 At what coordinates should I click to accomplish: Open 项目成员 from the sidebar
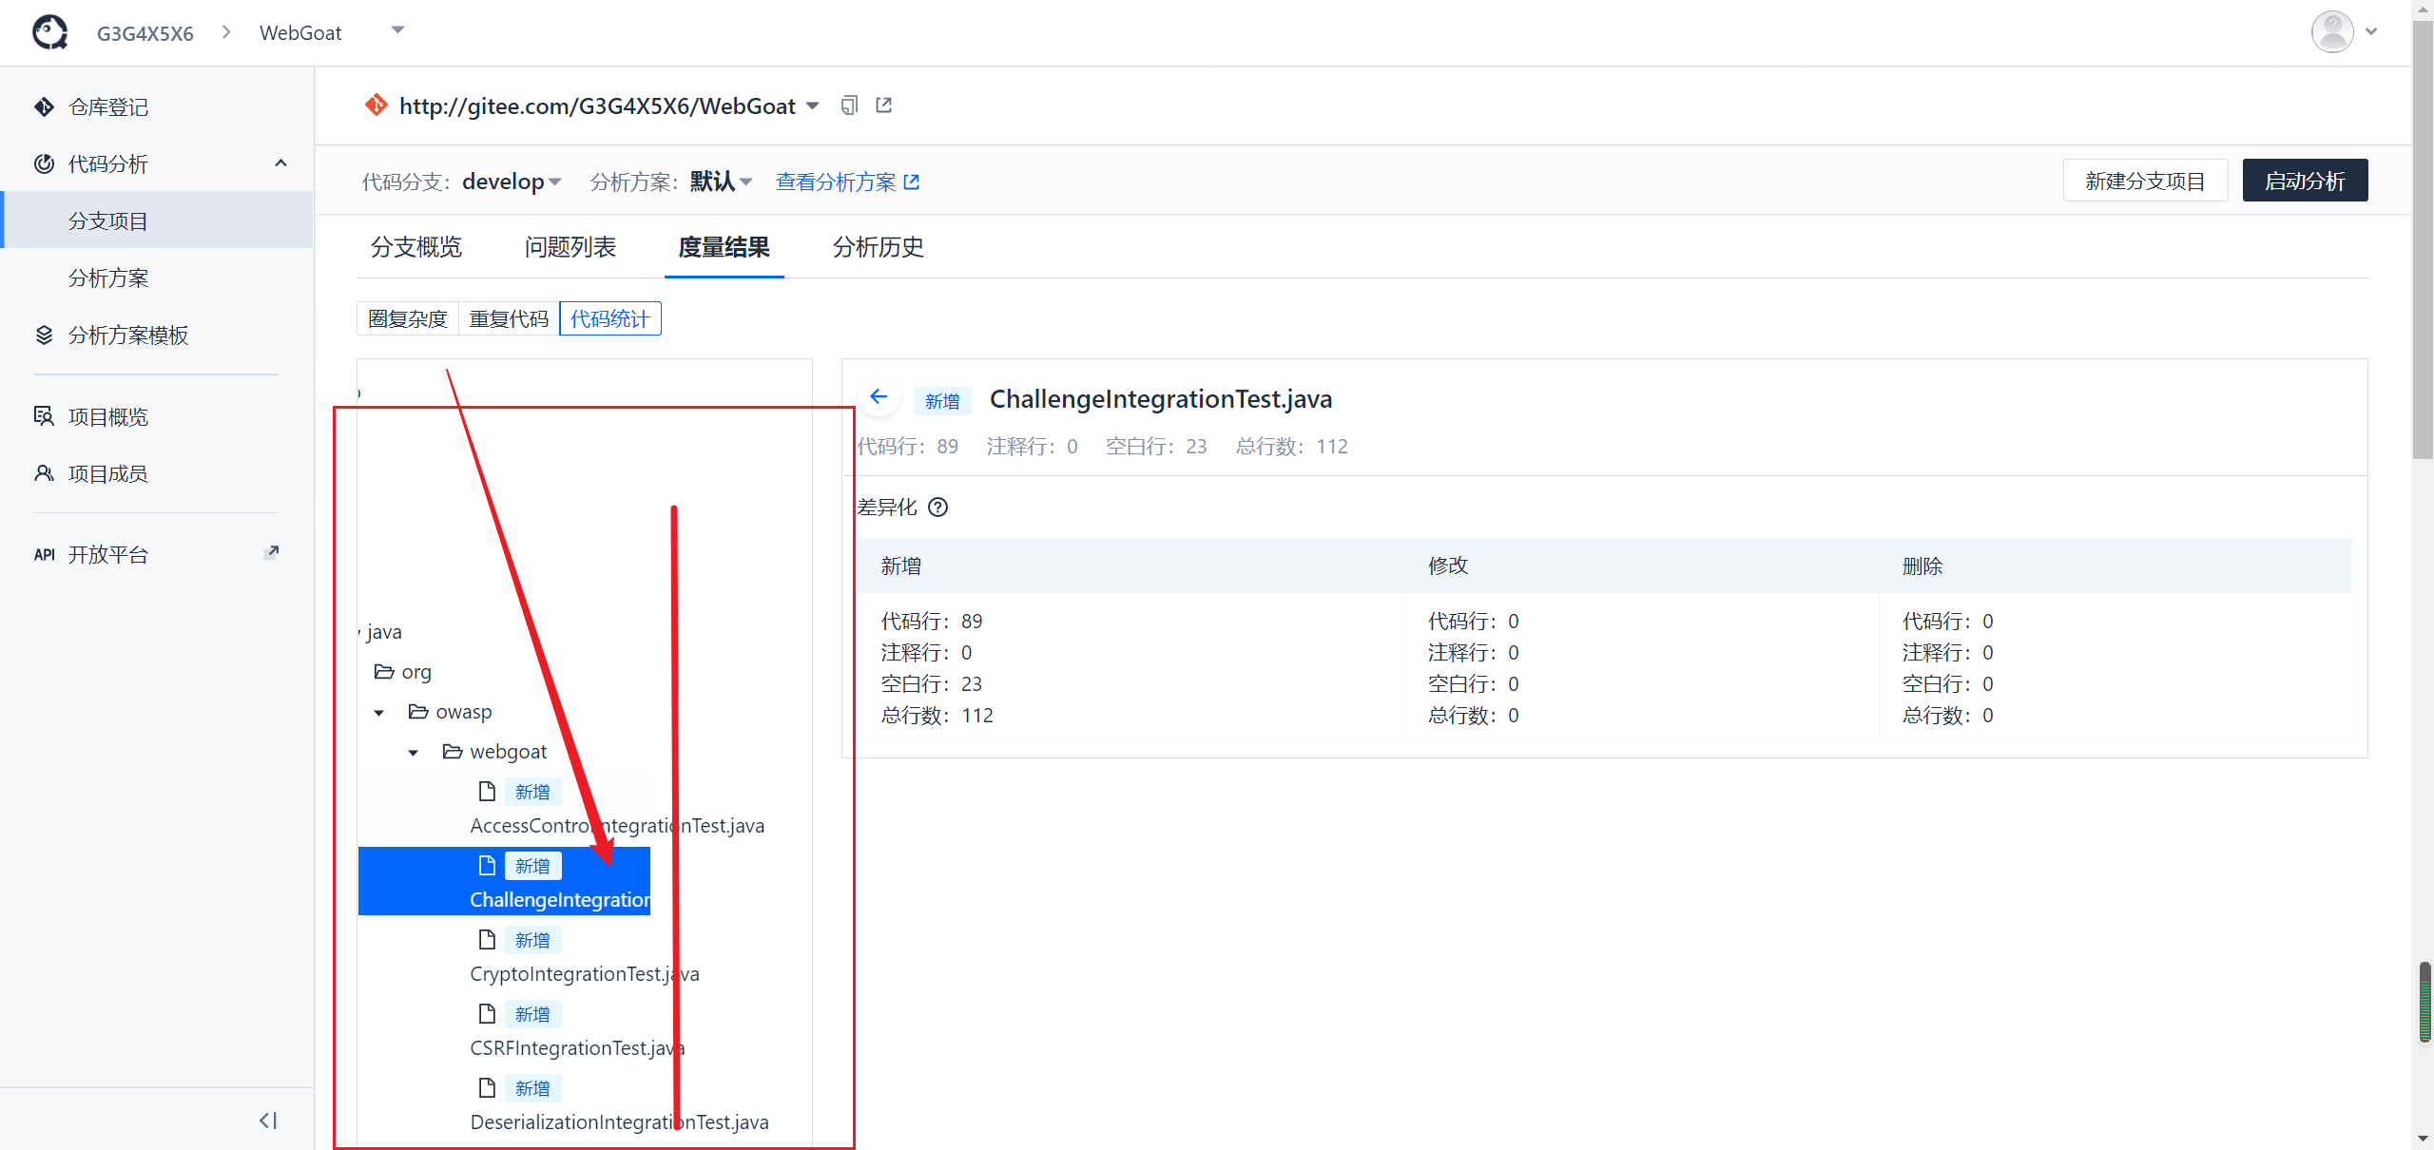point(107,472)
